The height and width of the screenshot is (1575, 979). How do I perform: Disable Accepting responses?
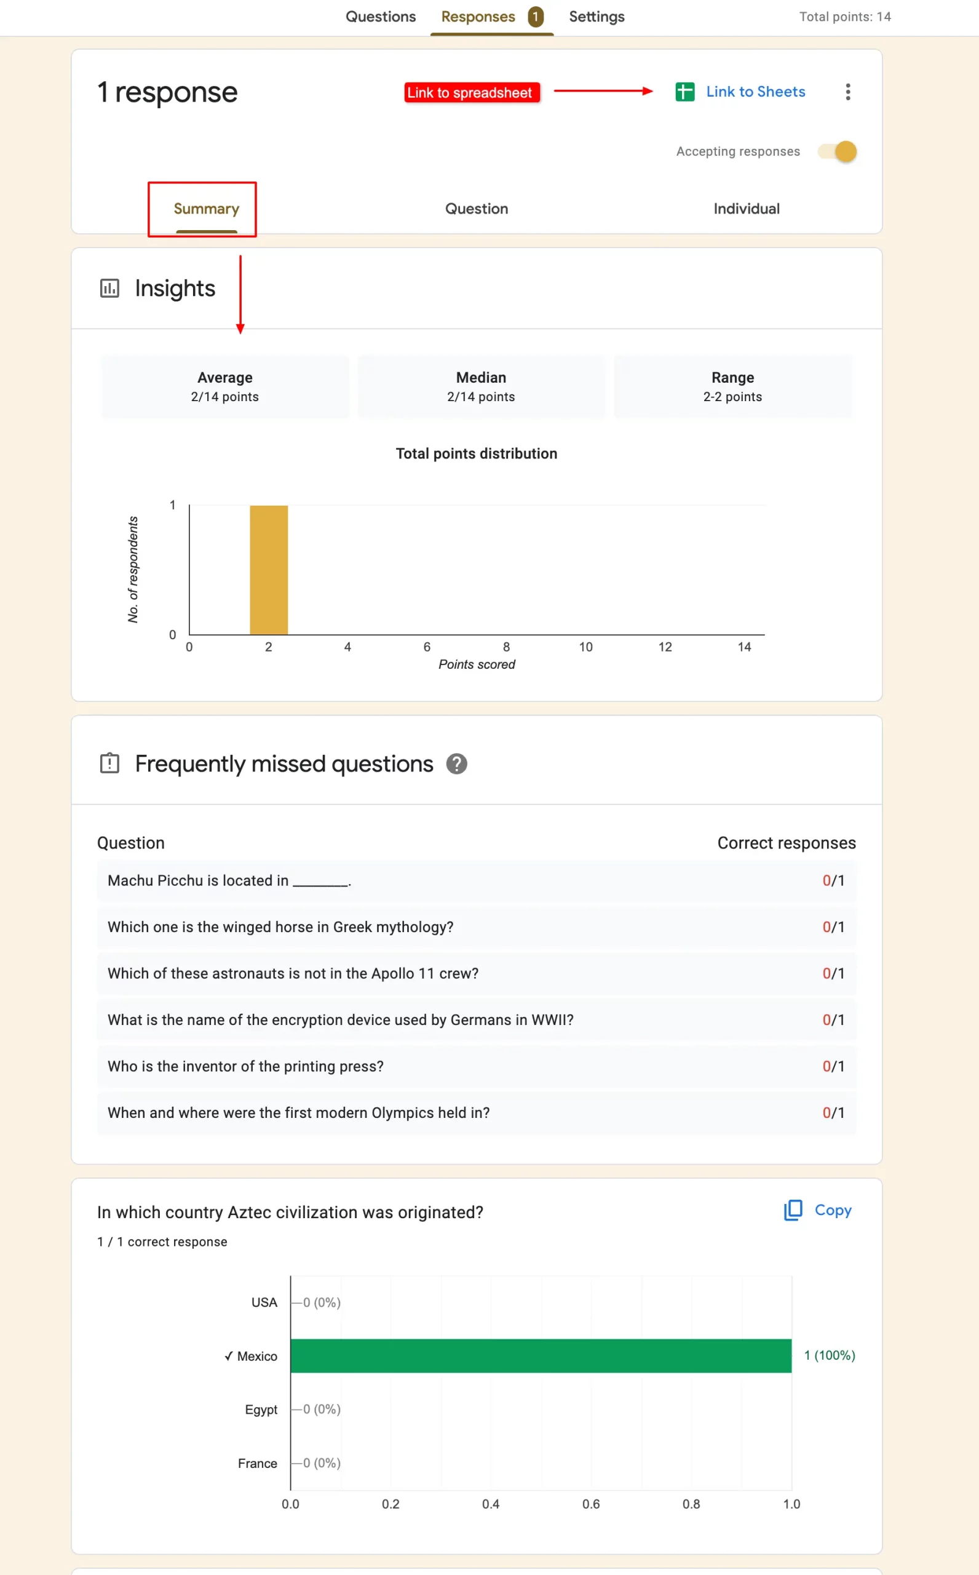[x=836, y=151]
